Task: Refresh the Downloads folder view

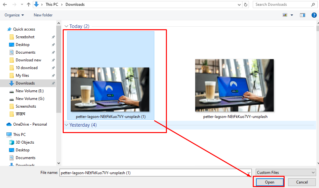Action: tap(246, 5)
